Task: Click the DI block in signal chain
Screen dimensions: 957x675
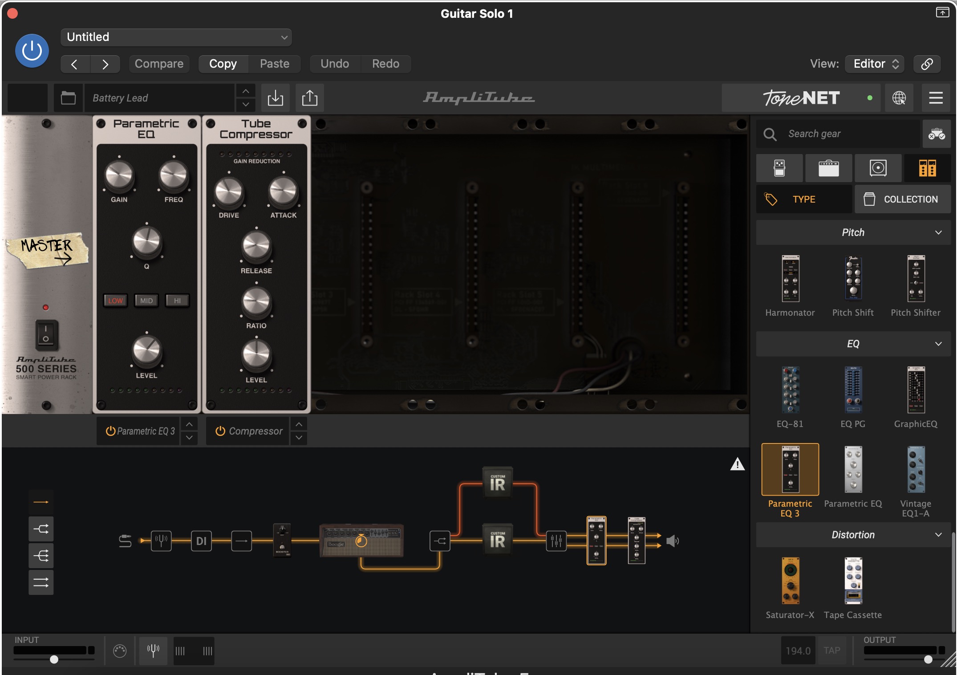Action: (x=201, y=541)
